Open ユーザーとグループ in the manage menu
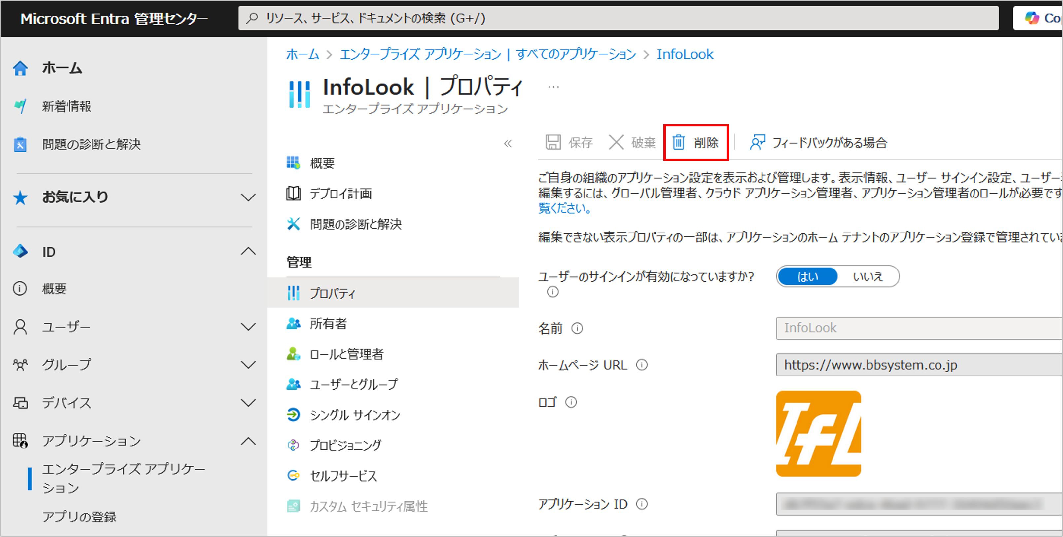Image resolution: width=1063 pixels, height=537 pixels. [354, 384]
